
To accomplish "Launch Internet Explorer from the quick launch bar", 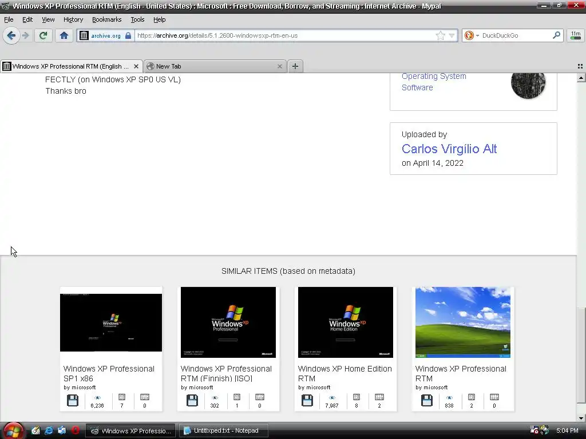I will pyautogui.click(x=49, y=430).
